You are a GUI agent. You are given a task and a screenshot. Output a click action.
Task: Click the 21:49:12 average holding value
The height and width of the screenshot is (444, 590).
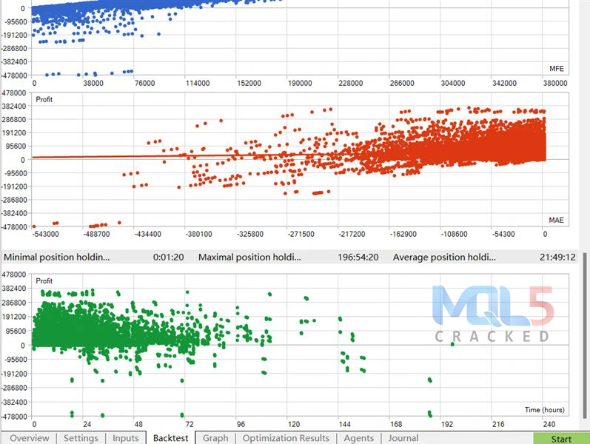point(557,257)
